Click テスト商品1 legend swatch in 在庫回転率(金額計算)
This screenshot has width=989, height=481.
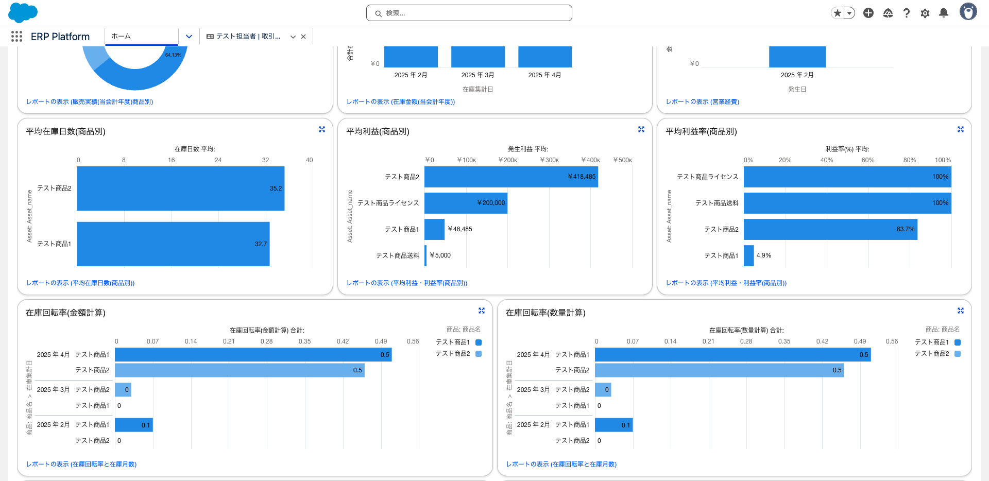479,342
